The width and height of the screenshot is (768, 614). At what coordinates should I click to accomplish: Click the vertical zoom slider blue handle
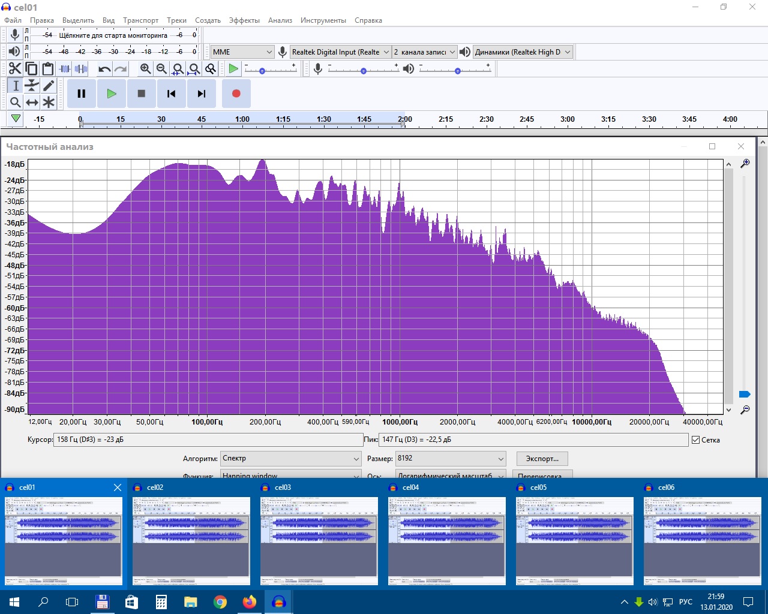(745, 394)
